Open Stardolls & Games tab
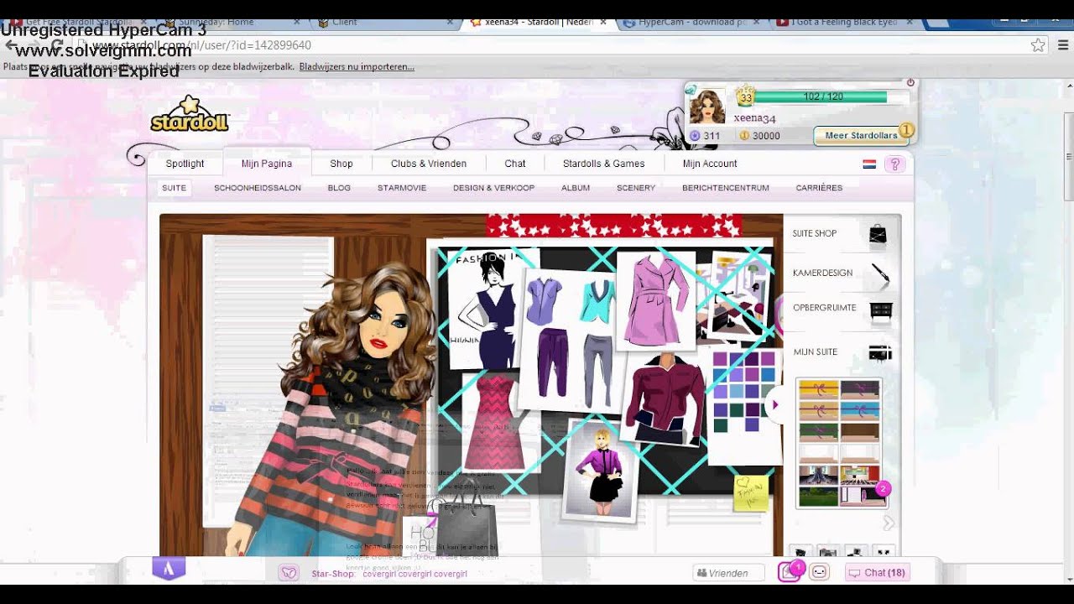This screenshot has width=1074, height=604. click(604, 164)
